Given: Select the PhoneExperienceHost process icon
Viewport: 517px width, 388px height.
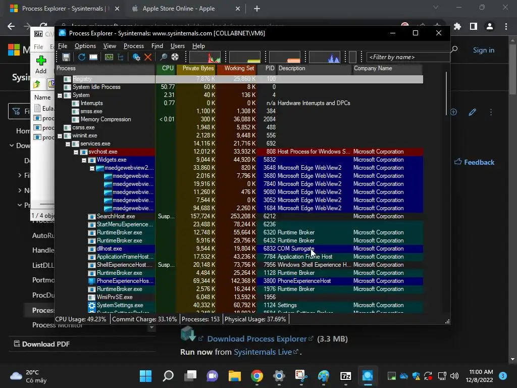Looking at the screenshot, I should click(92, 281).
